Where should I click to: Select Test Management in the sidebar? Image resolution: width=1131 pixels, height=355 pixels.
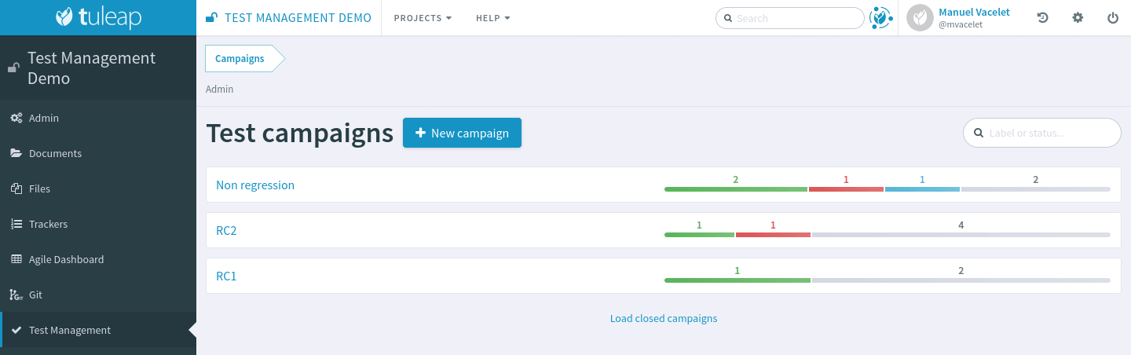coord(98,330)
